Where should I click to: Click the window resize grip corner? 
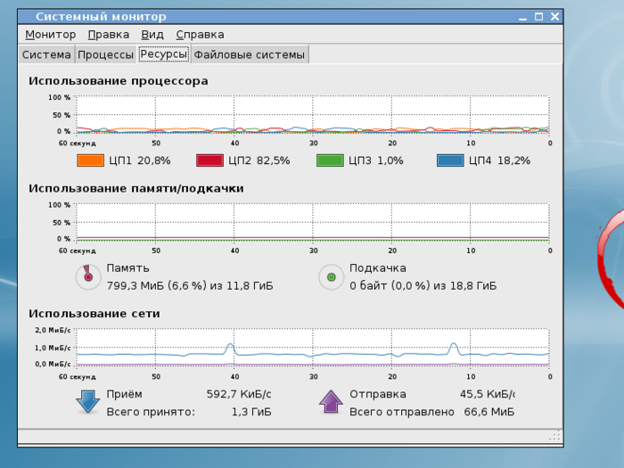point(555,436)
